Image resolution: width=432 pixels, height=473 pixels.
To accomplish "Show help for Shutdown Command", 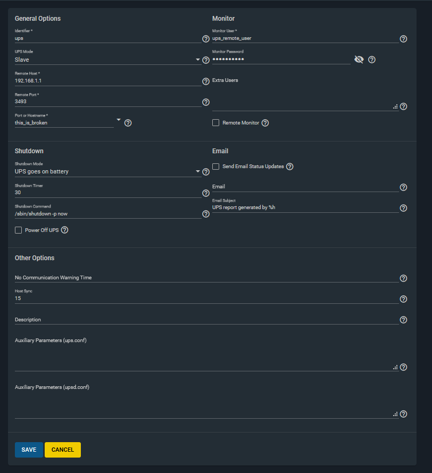I will click(206, 214).
